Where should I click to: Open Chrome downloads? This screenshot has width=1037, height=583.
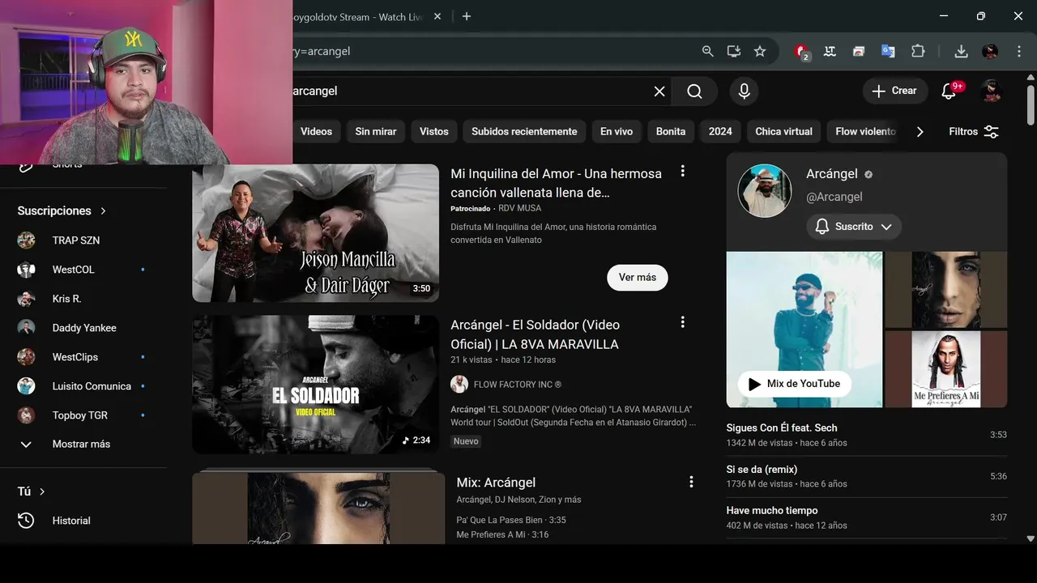tap(961, 51)
